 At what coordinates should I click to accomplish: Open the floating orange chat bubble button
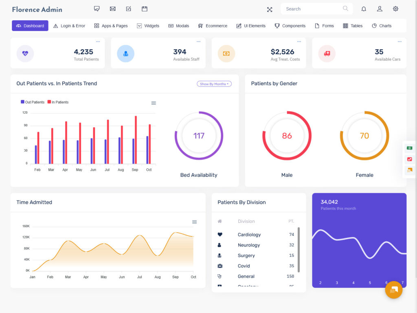393,290
